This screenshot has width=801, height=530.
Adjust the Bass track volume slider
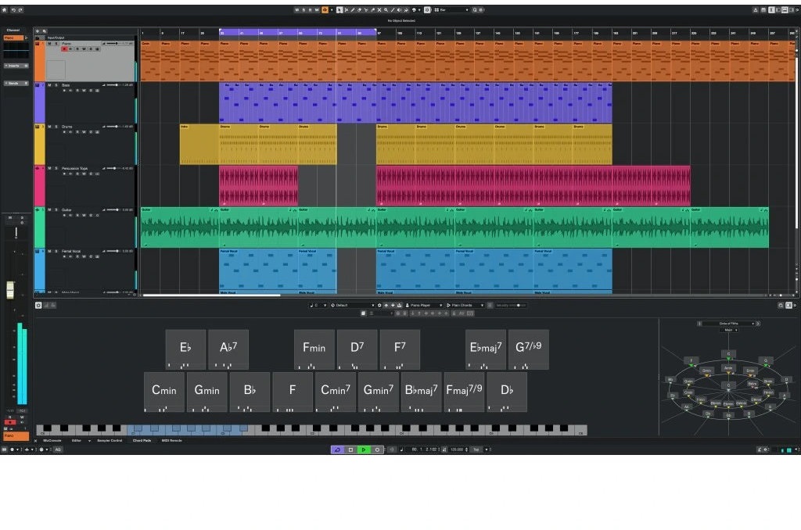pyautogui.click(x=113, y=84)
